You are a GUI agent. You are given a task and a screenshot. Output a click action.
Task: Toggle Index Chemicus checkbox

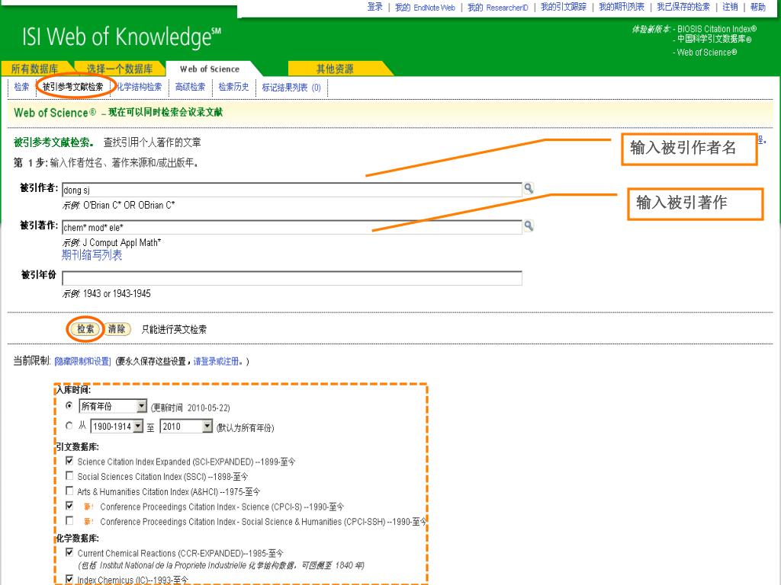point(69,579)
